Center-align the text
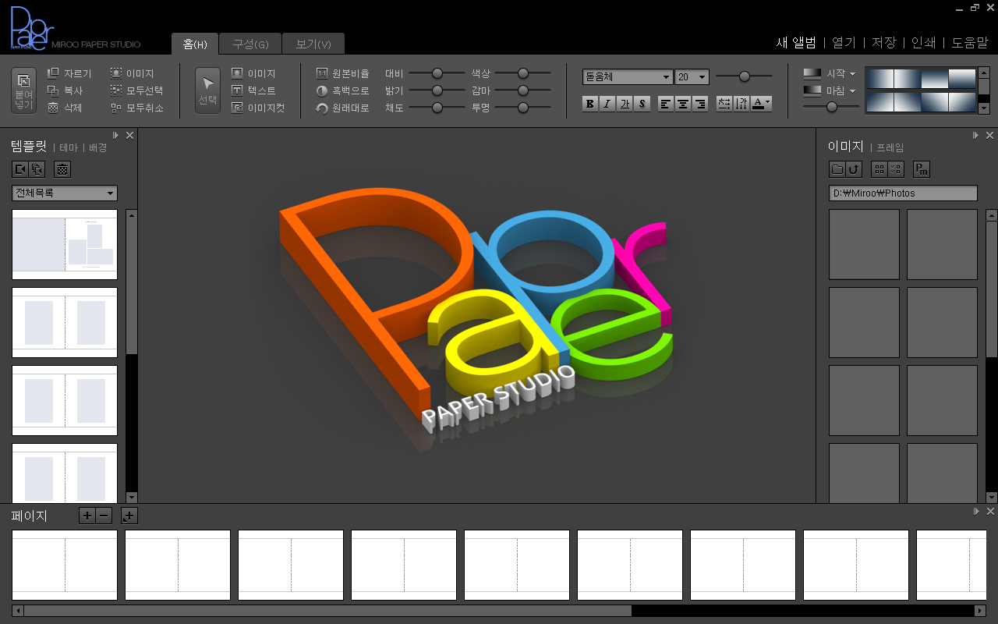The height and width of the screenshot is (624, 998). pyautogui.click(x=683, y=103)
